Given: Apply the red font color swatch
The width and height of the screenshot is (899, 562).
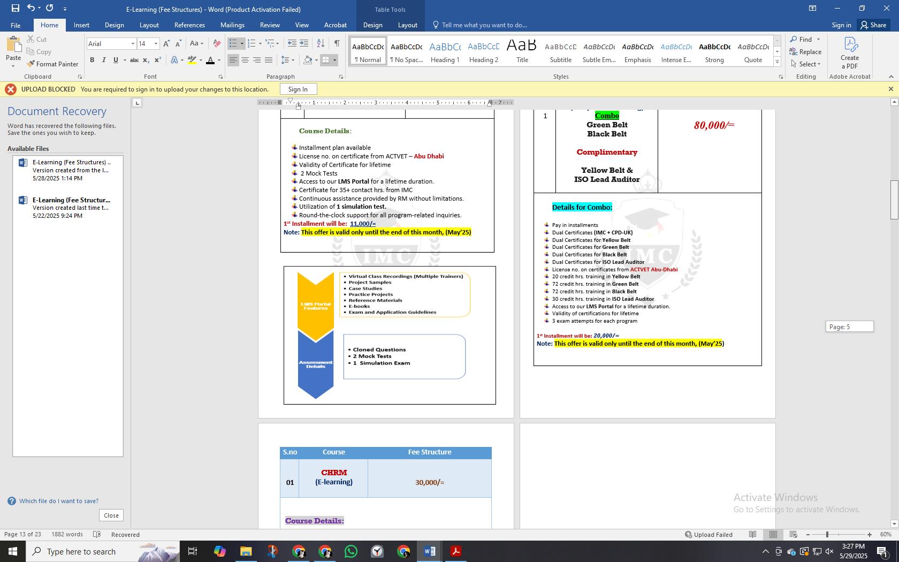Looking at the screenshot, I should pos(210,60).
